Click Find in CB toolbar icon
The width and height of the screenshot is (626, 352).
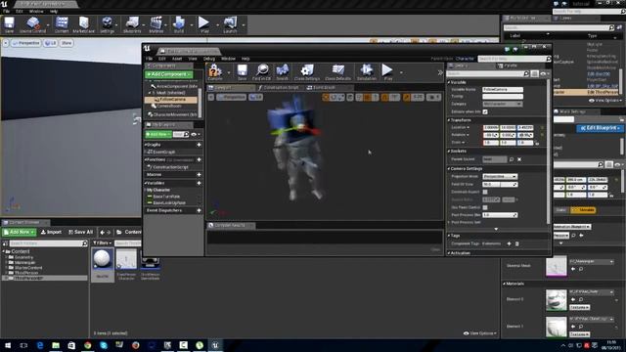click(x=262, y=72)
